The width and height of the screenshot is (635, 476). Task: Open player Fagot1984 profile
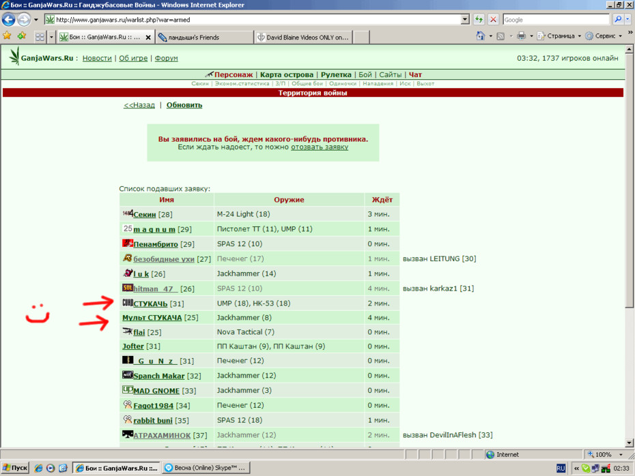pos(154,406)
